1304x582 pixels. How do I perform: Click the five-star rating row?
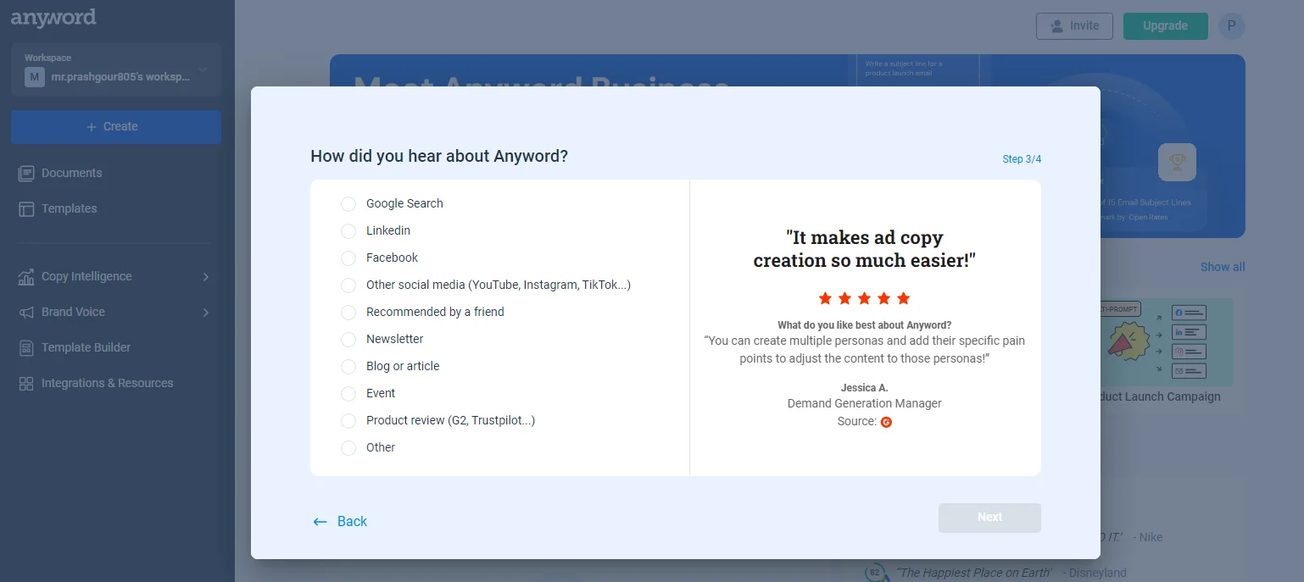(x=864, y=298)
